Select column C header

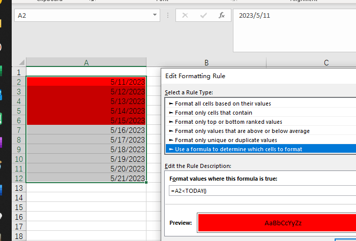327,62
